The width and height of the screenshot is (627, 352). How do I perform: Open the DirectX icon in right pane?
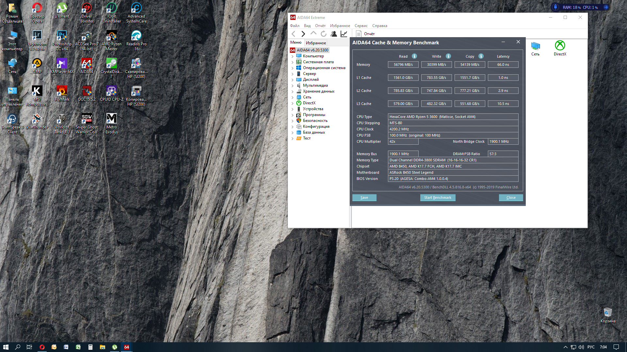tap(560, 48)
